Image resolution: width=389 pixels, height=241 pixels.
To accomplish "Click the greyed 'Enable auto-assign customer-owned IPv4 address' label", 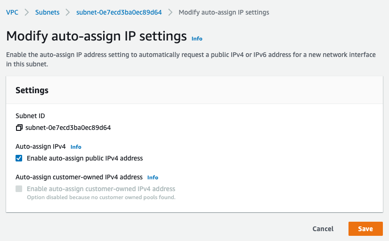I will click(101, 189).
